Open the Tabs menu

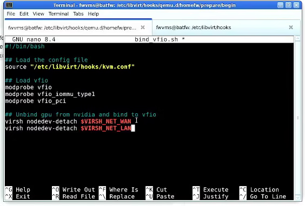pyautogui.click(x=78, y=14)
